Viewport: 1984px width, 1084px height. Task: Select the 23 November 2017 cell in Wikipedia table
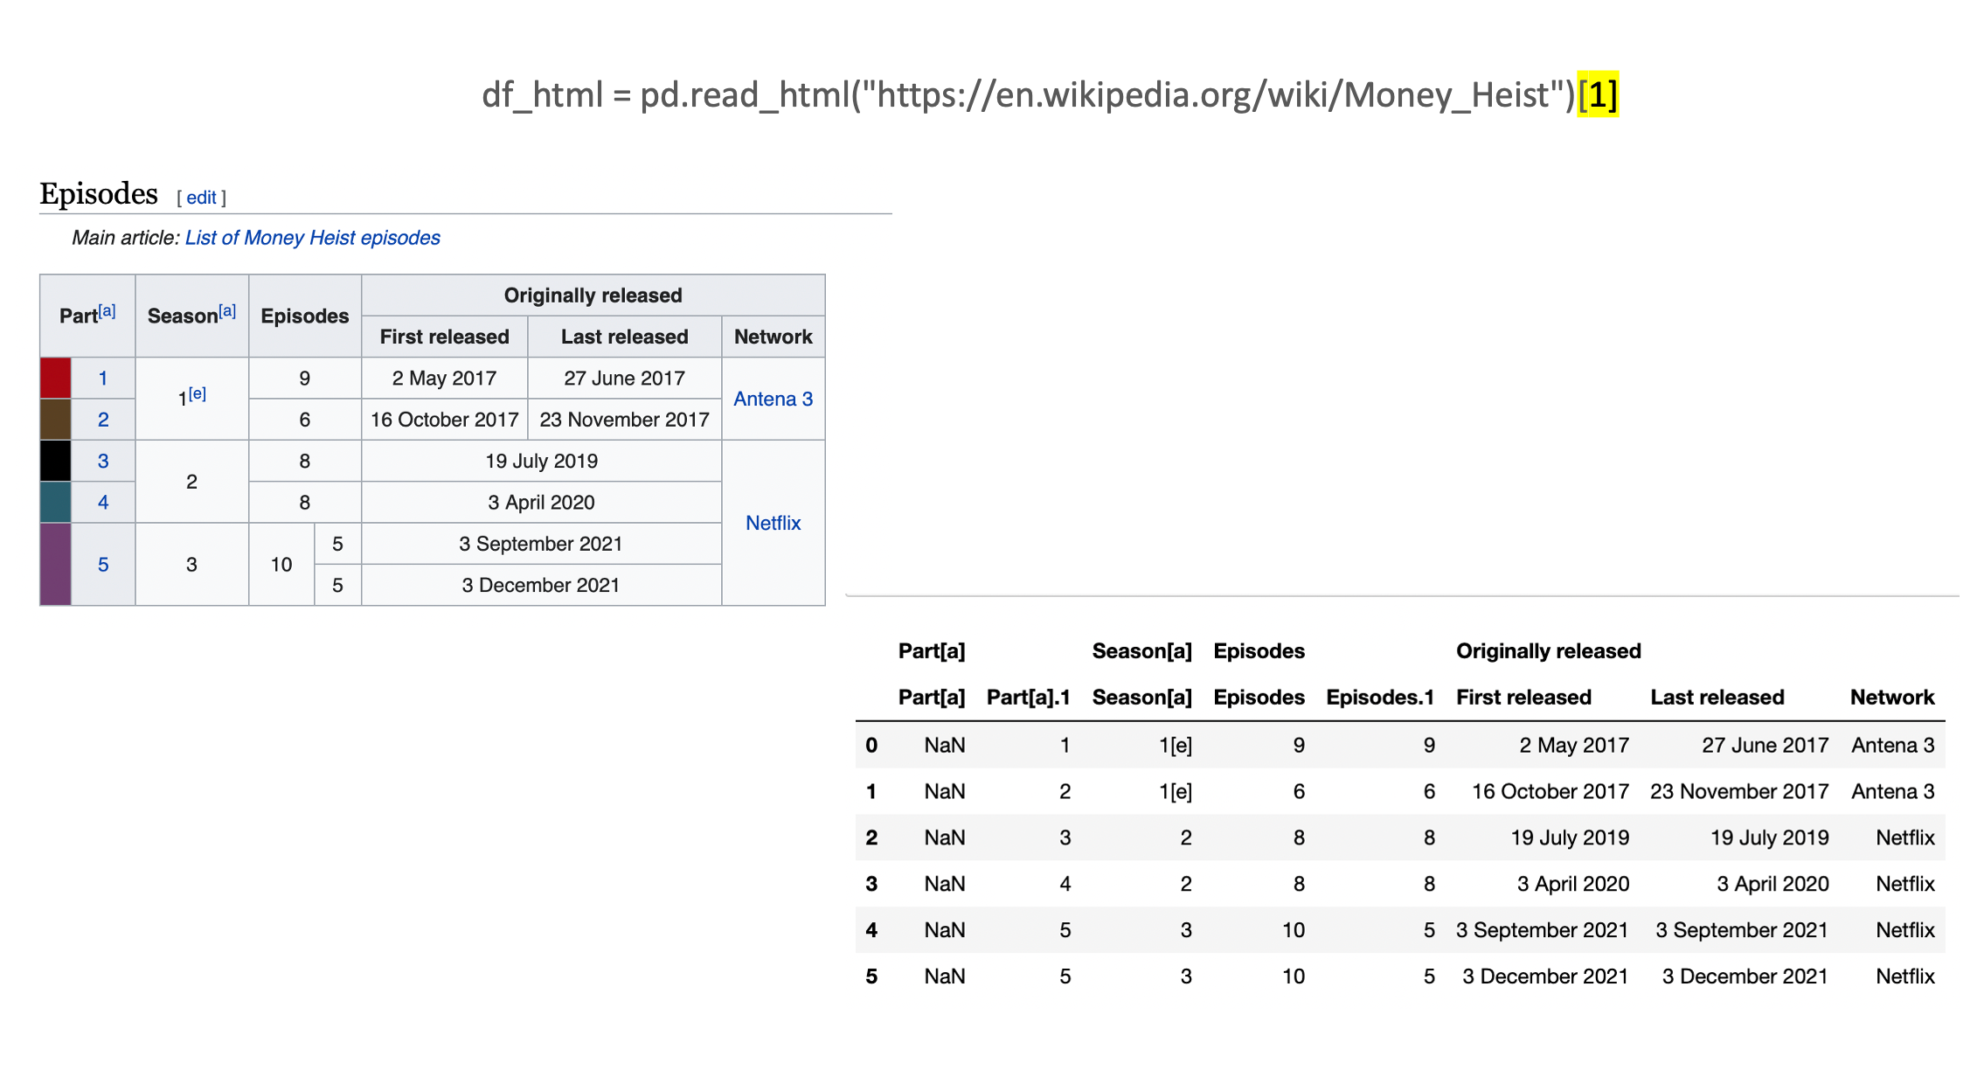(625, 420)
